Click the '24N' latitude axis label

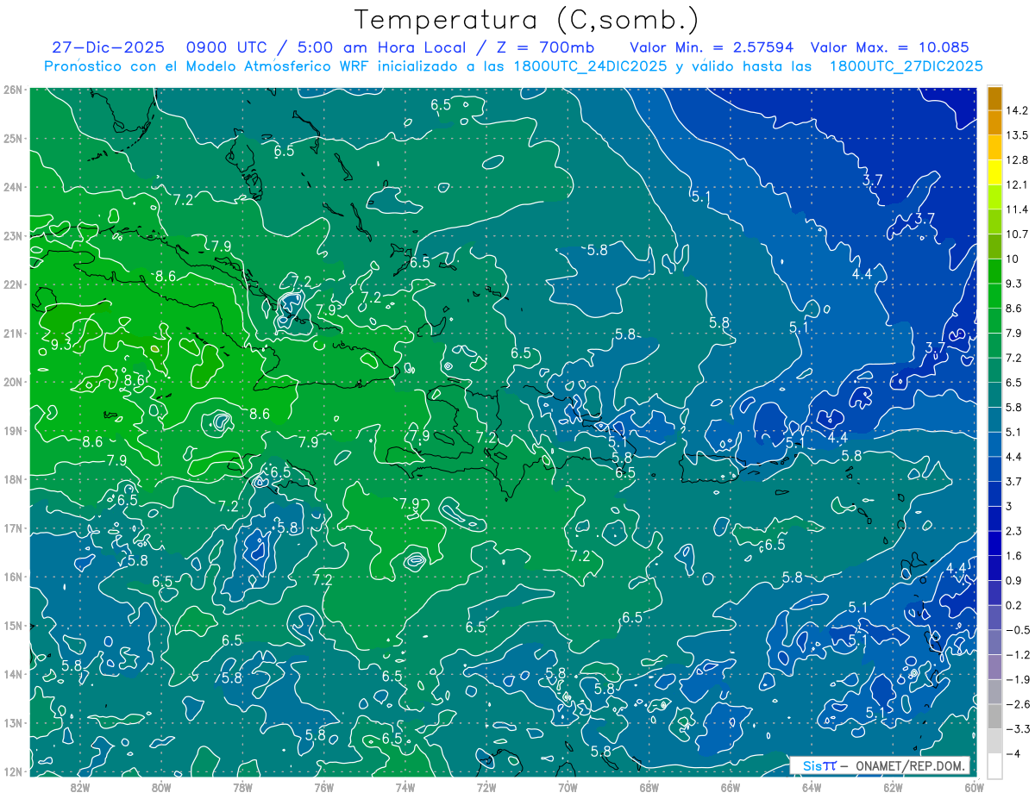click(x=12, y=187)
